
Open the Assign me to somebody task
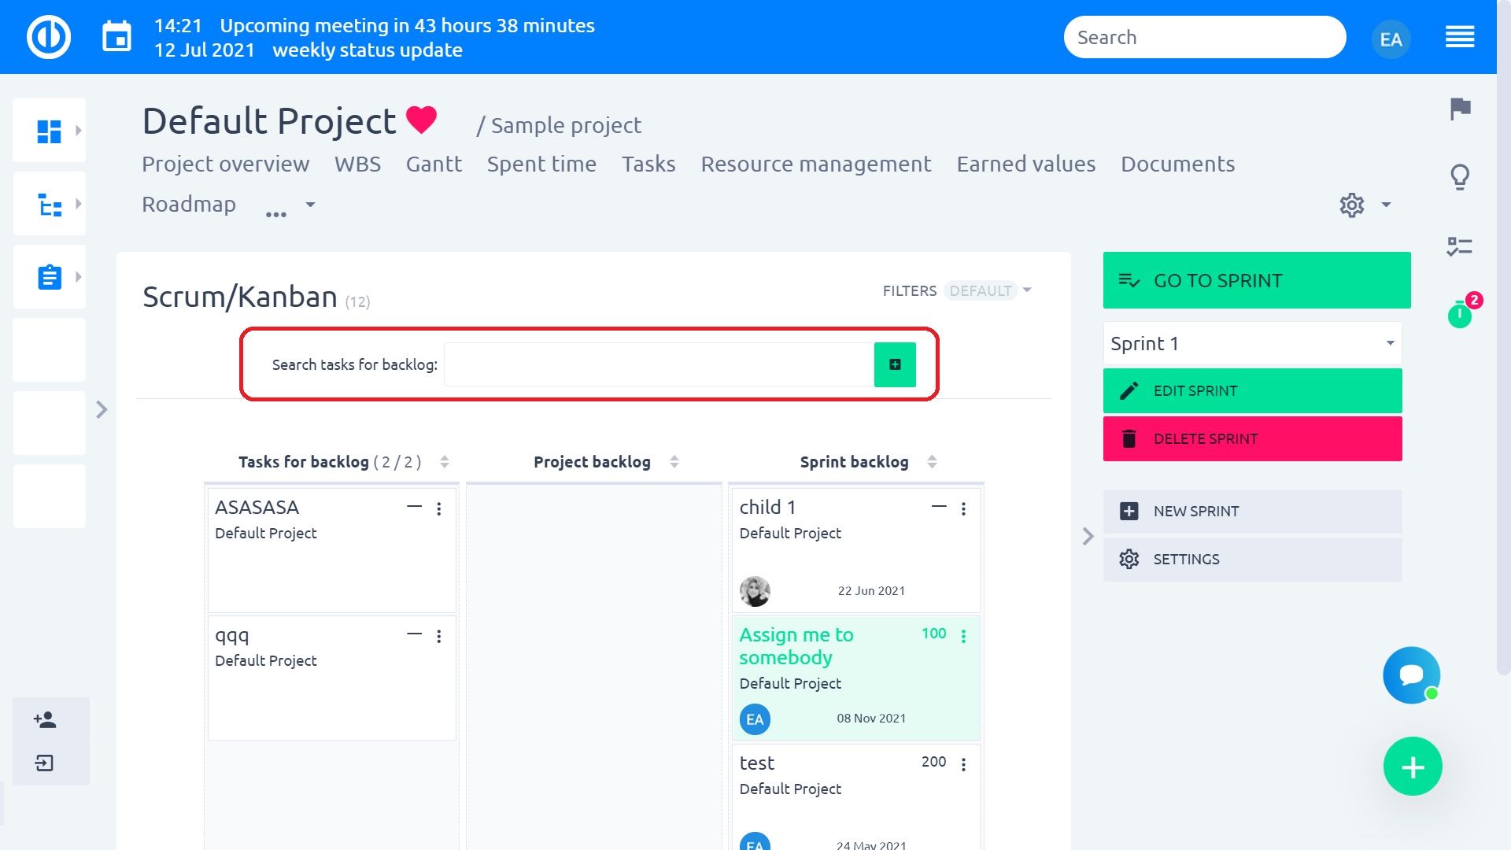tap(796, 646)
